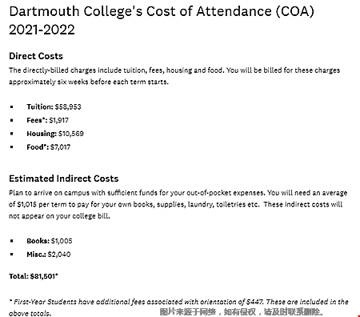The width and height of the screenshot is (360, 317).
Task: Click the $1,015 per term paragraph
Action: (x=178, y=204)
